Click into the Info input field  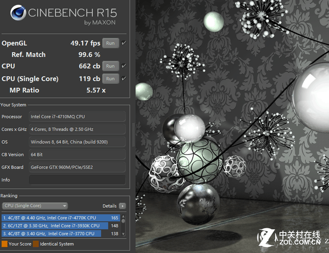pyautogui.click(x=77, y=180)
